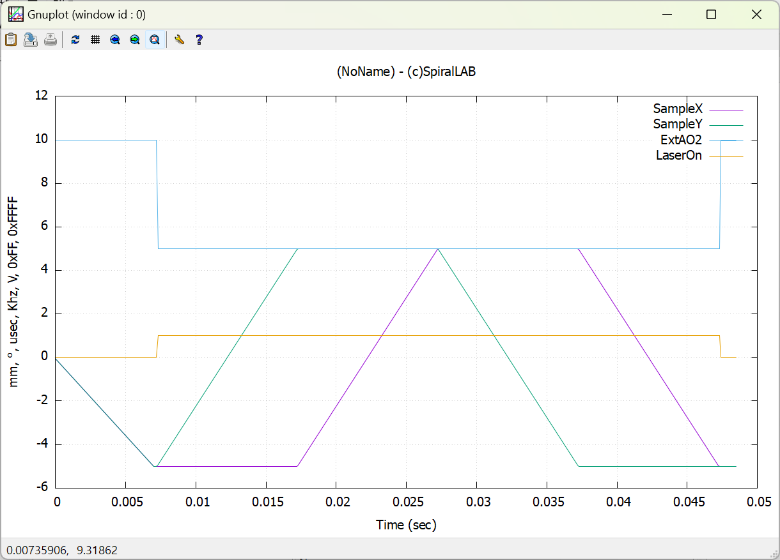
Task: Click y-axis tick label 12
Action: (42, 96)
